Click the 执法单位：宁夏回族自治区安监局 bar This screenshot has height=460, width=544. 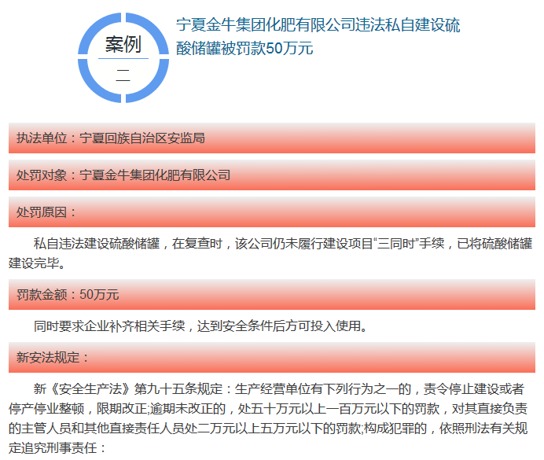click(x=272, y=138)
